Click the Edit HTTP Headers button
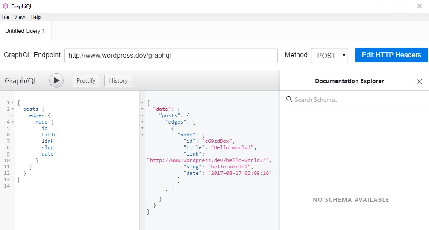Image resolution: width=429 pixels, height=230 pixels. click(x=391, y=55)
